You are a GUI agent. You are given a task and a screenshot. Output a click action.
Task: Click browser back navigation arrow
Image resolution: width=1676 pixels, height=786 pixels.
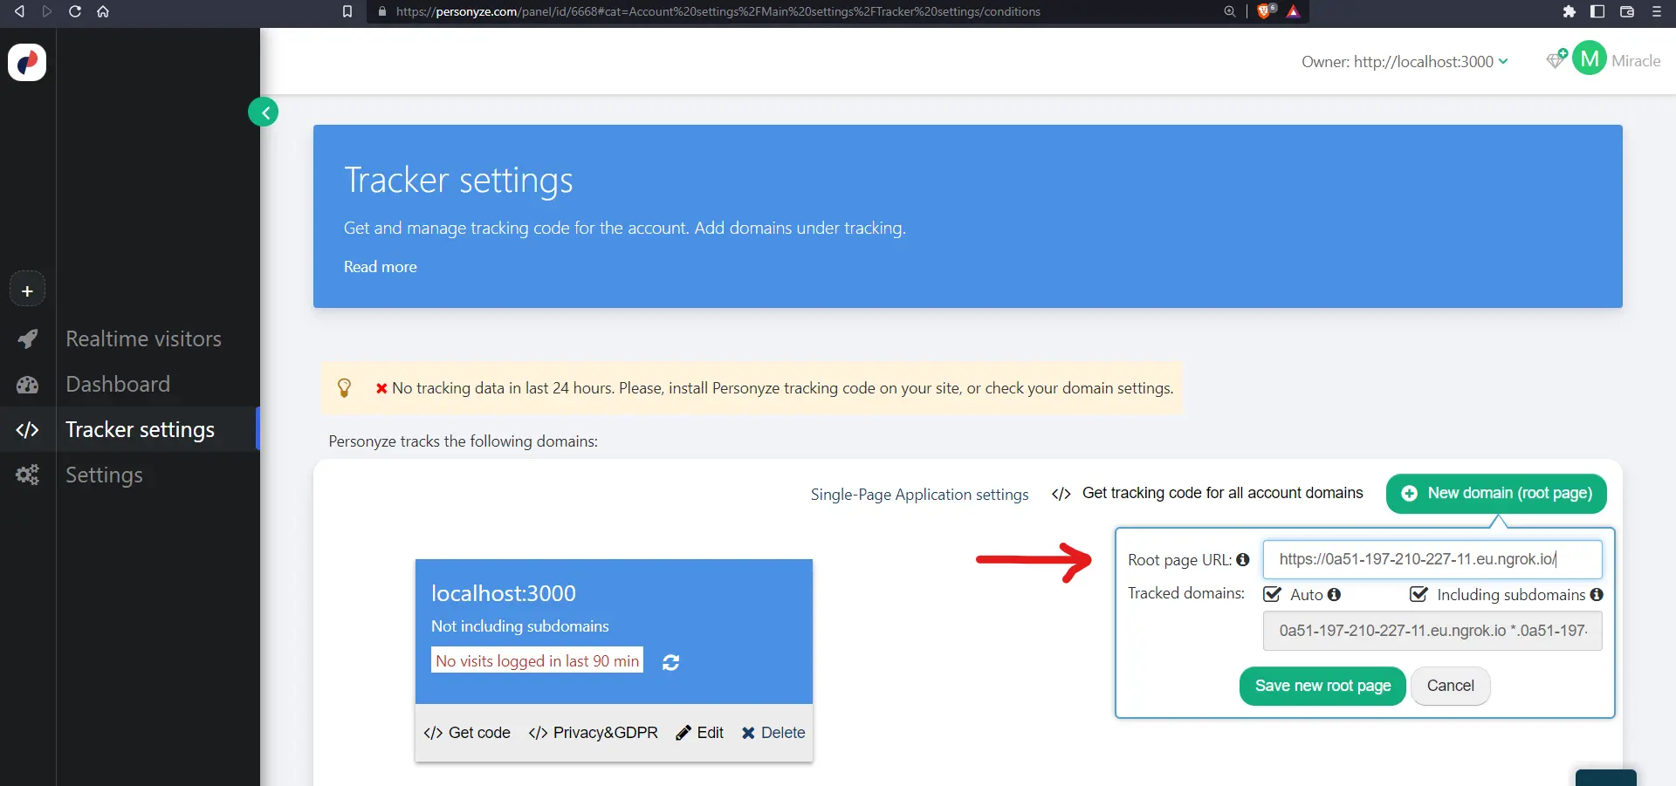[x=19, y=11]
